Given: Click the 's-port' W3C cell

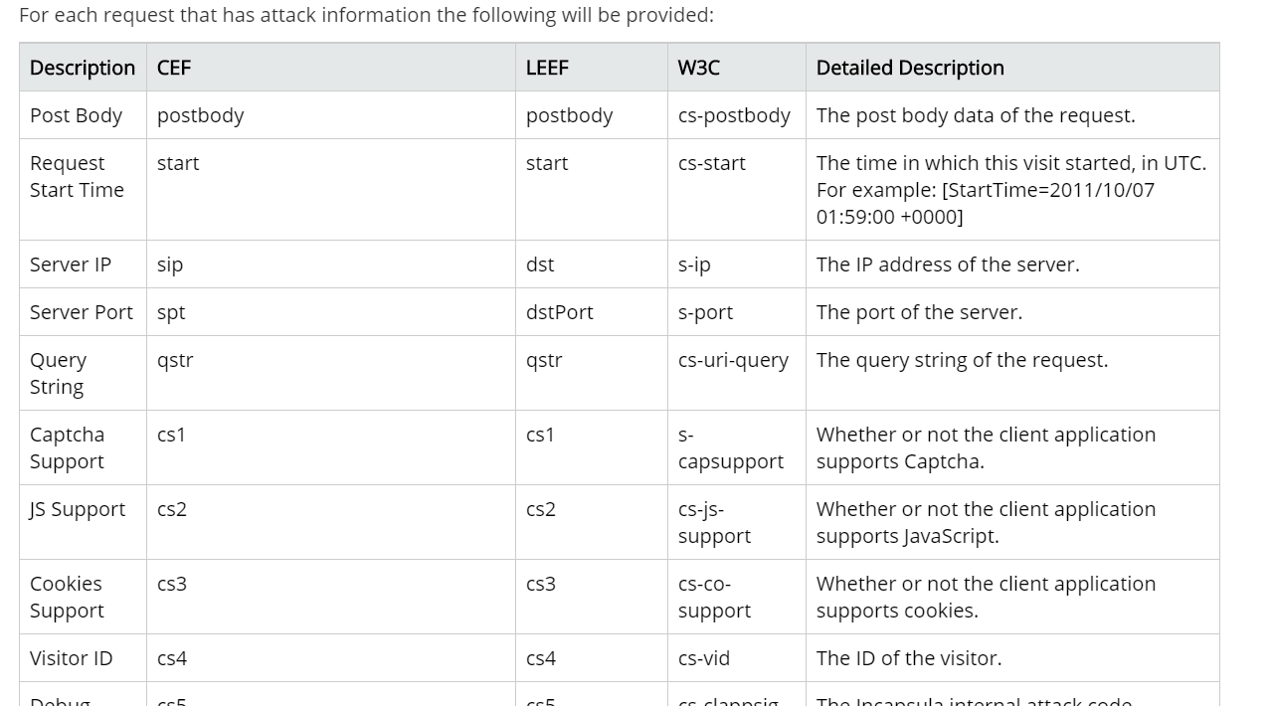Looking at the screenshot, I should pyautogui.click(x=705, y=312).
